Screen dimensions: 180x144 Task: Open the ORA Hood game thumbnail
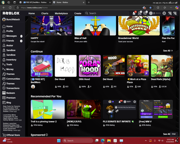pyautogui.click(x=90, y=66)
